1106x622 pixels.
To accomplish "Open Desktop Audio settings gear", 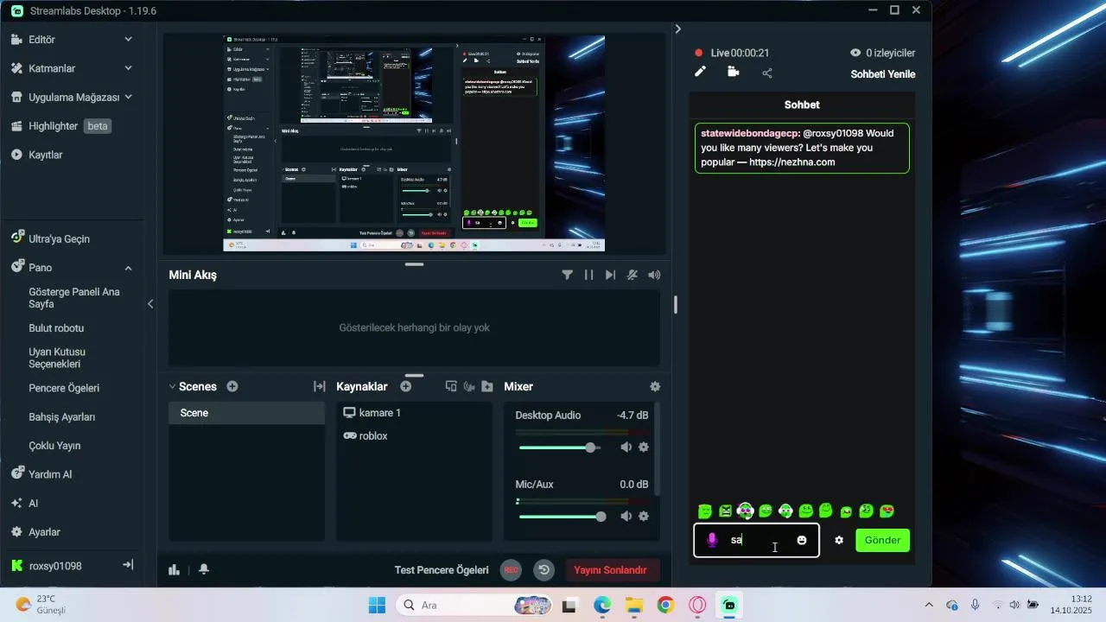I will pyautogui.click(x=644, y=447).
